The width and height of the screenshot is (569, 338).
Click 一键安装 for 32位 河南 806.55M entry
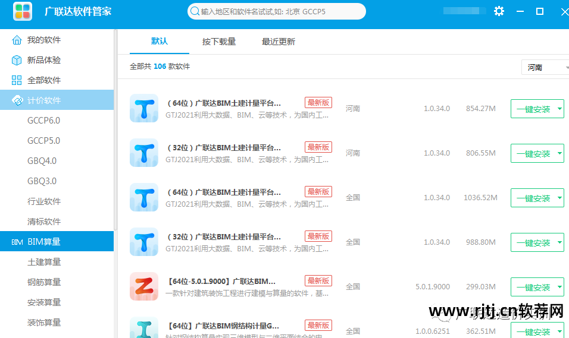tap(533, 153)
